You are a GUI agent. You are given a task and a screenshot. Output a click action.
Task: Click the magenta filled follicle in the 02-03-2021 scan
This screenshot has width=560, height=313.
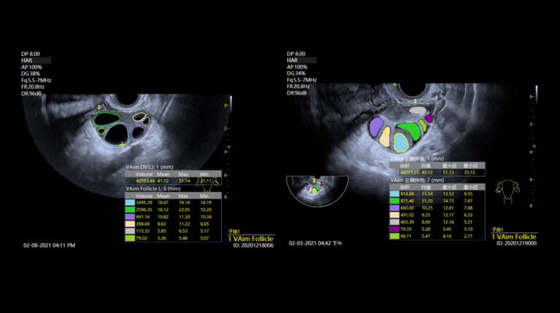click(x=428, y=119)
